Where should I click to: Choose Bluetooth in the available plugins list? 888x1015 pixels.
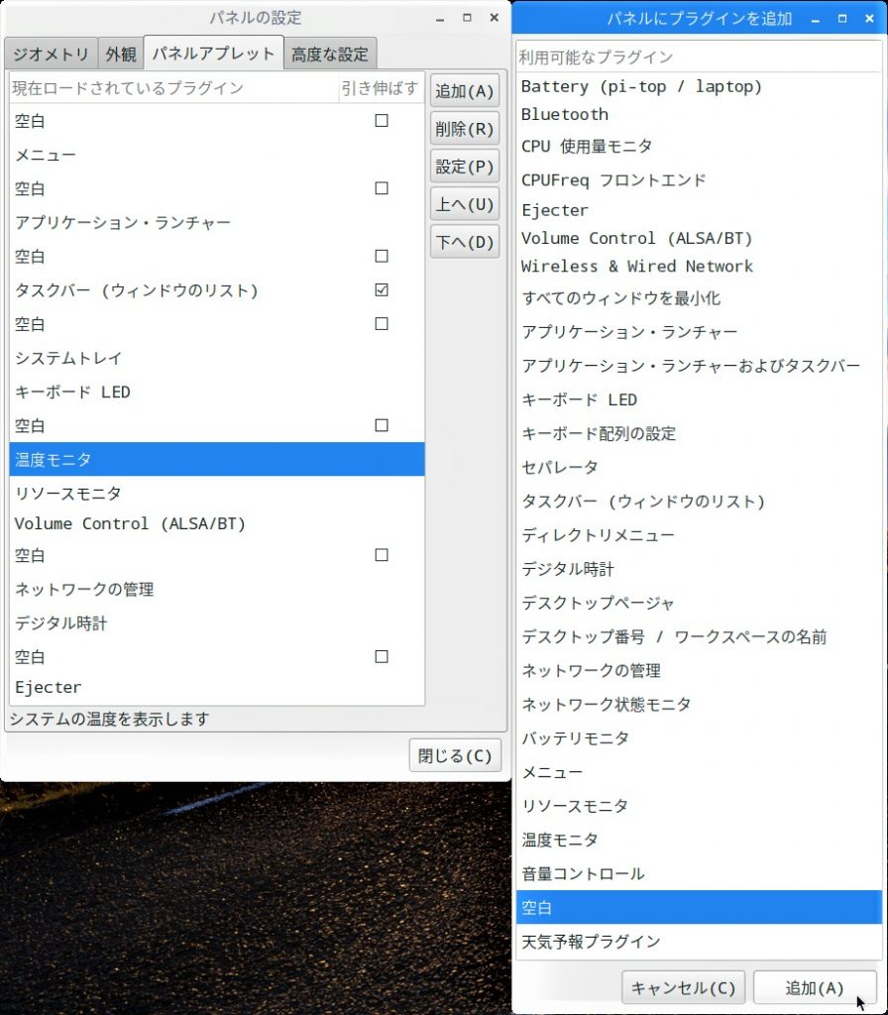(x=565, y=114)
